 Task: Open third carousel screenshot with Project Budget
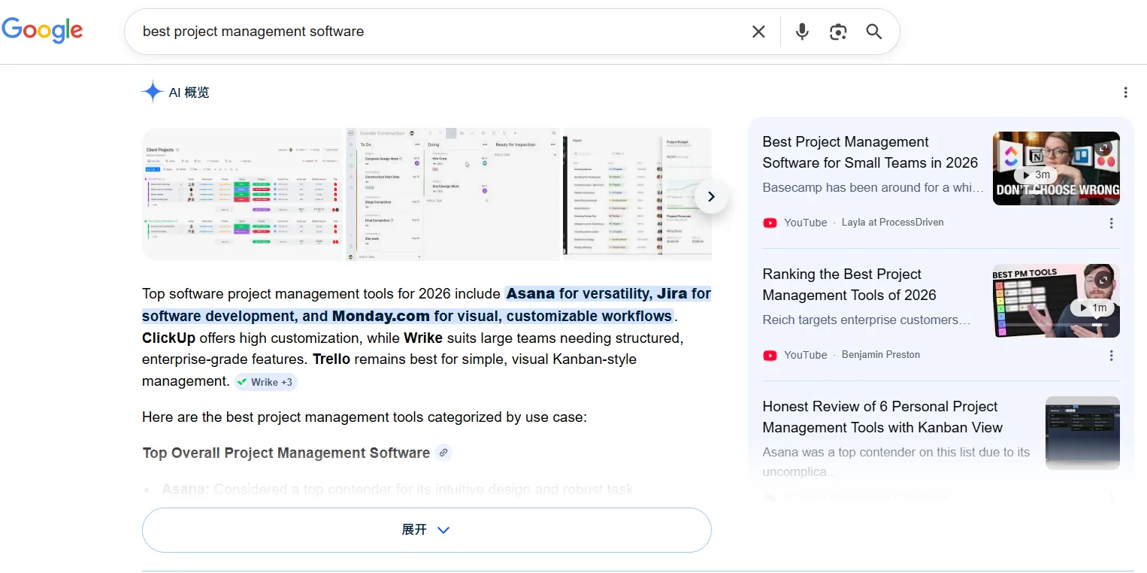coord(637,194)
